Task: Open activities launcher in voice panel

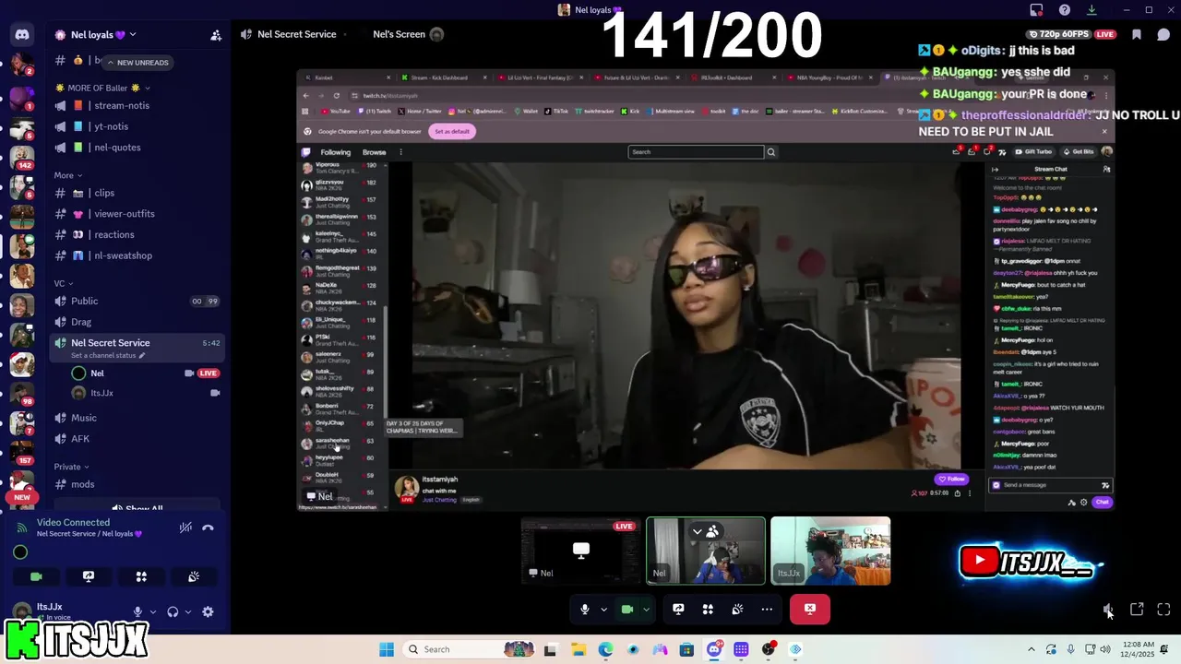Action: (x=141, y=576)
